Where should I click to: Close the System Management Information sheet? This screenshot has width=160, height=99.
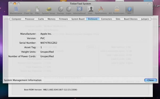pos(150,80)
